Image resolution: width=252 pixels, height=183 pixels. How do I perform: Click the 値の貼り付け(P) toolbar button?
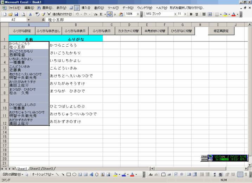point(62,14)
